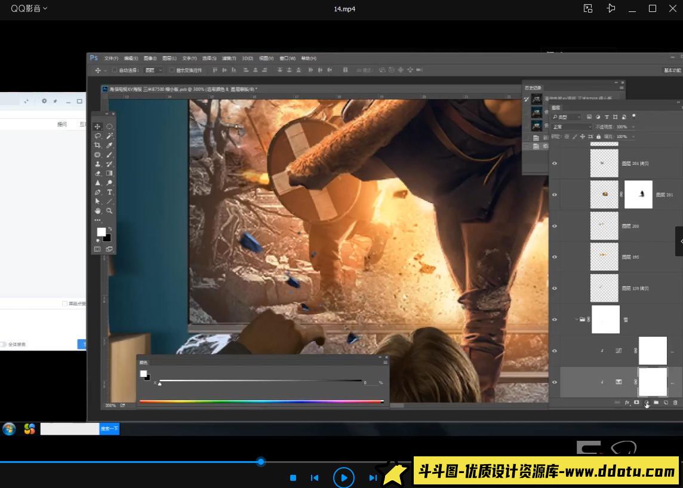Screen dimensions: 683x488
Task: Select the Move tool in Photoshop toolbox
Action: [97, 127]
